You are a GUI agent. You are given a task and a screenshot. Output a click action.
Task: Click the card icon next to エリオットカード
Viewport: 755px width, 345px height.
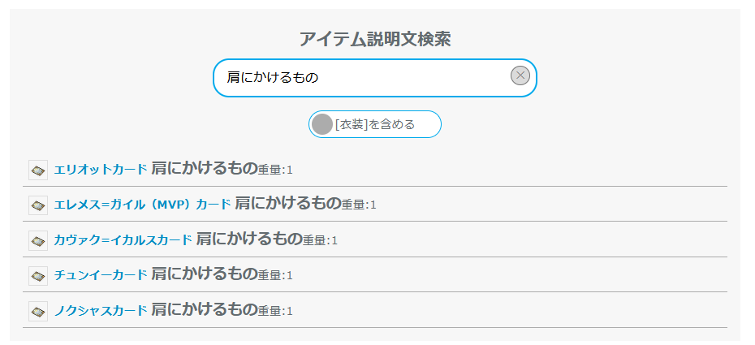pos(38,169)
